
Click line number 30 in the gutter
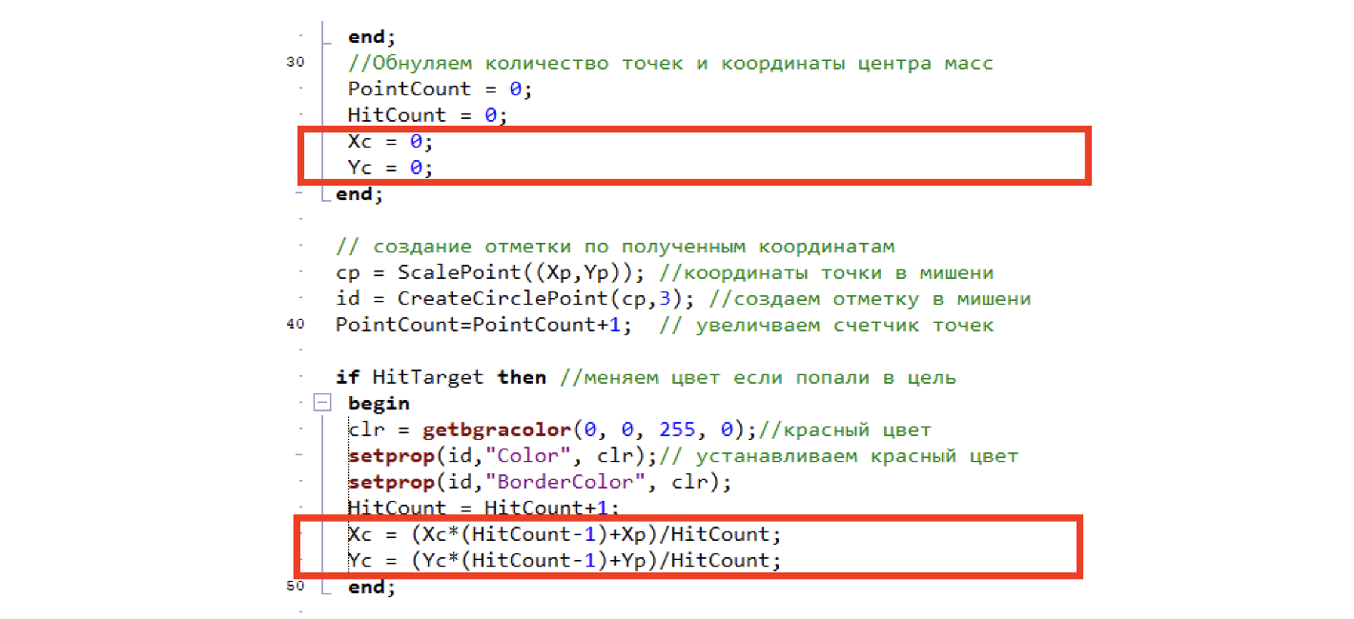(295, 63)
